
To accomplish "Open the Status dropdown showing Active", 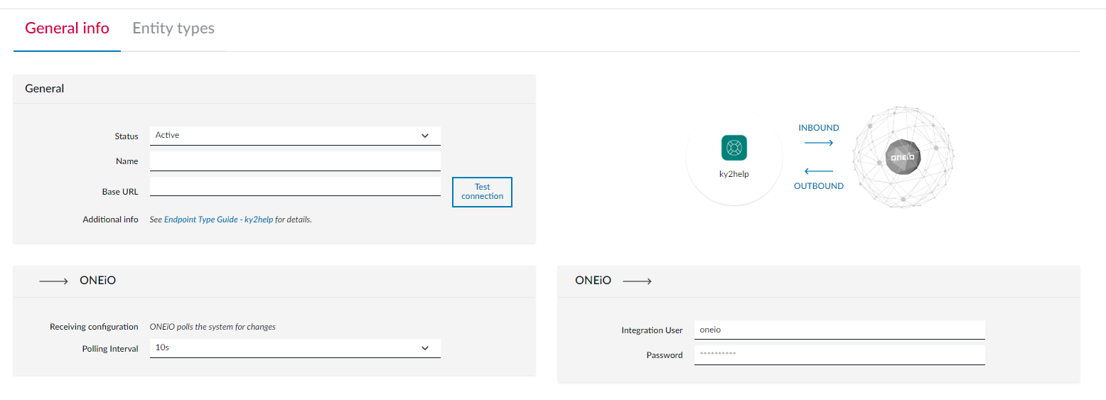I will tap(295, 136).
